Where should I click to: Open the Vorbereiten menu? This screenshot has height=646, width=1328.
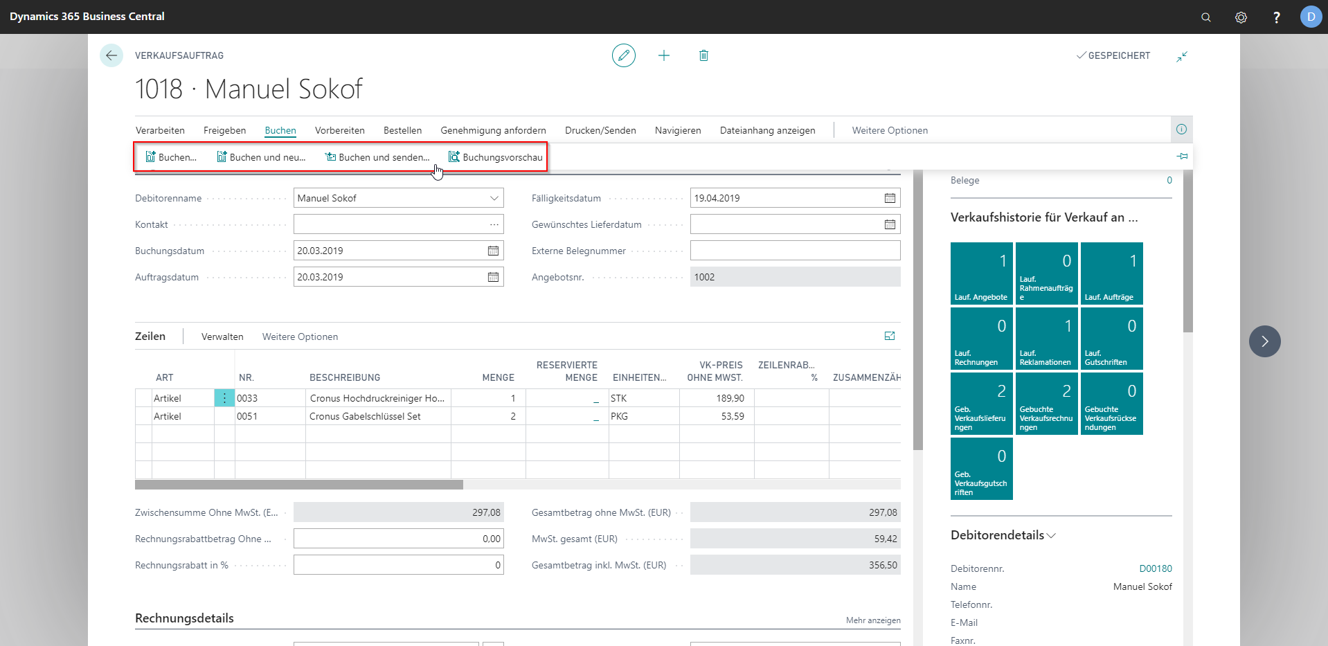pos(339,130)
